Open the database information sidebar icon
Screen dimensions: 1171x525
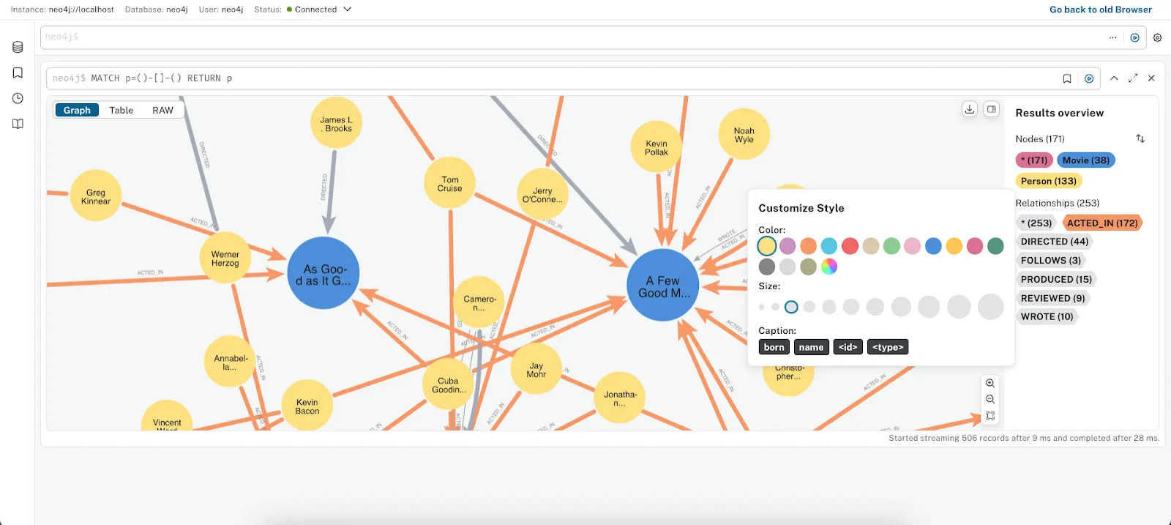[x=18, y=47]
